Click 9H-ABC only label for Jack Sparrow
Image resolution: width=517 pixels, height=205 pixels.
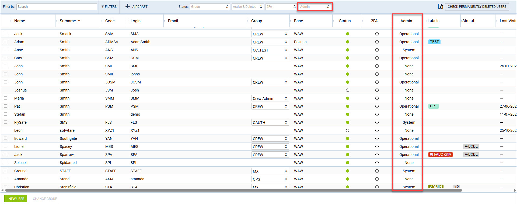440,155
